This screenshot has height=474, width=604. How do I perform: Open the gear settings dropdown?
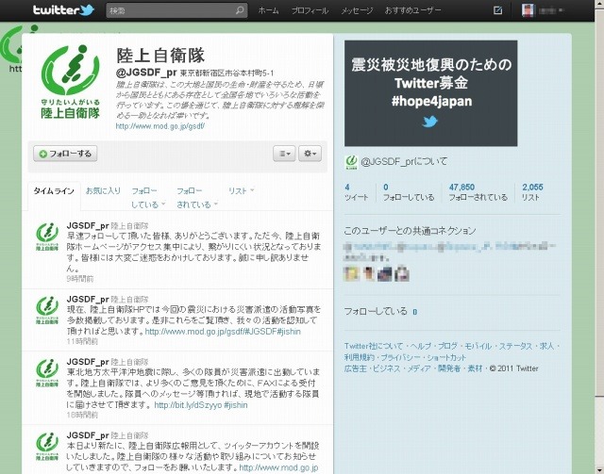[x=310, y=154]
